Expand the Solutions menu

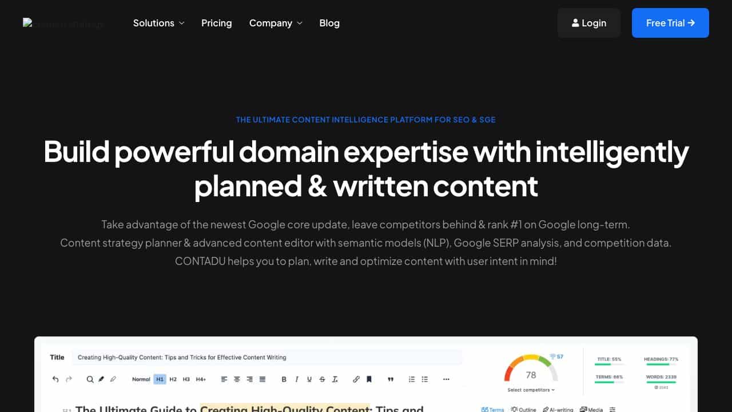click(159, 23)
